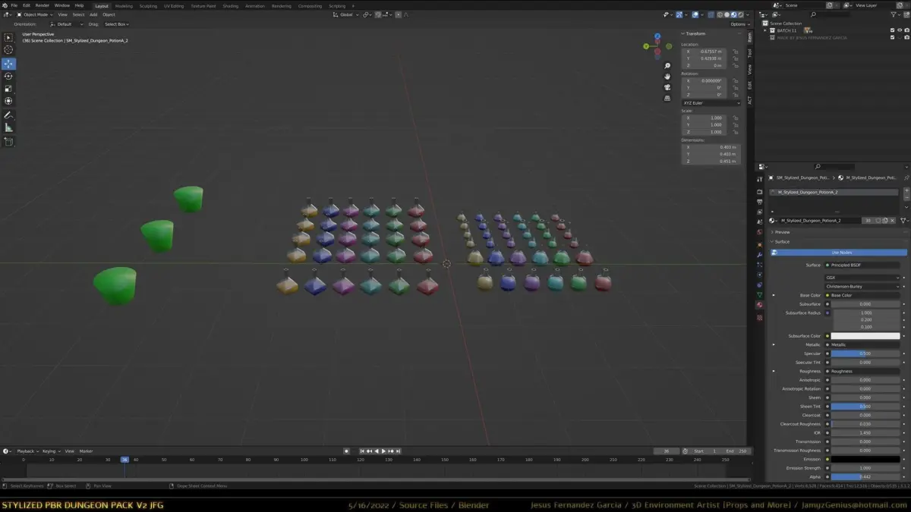Open the Material properties tab icon
This screenshot has height=512, width=911.
pyautogui.click(x=760, y=305)
